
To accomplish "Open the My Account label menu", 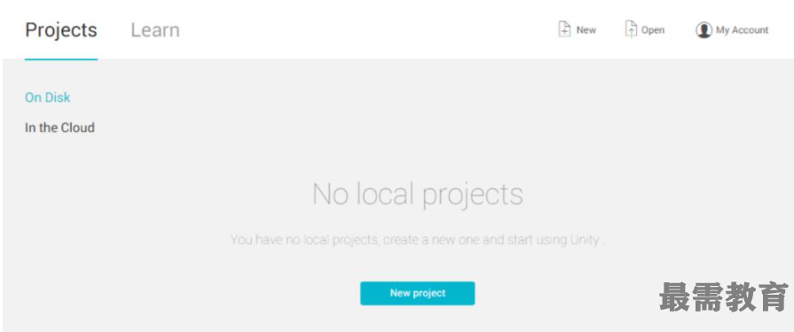I will pyautogui.click(x=742, y=30).
